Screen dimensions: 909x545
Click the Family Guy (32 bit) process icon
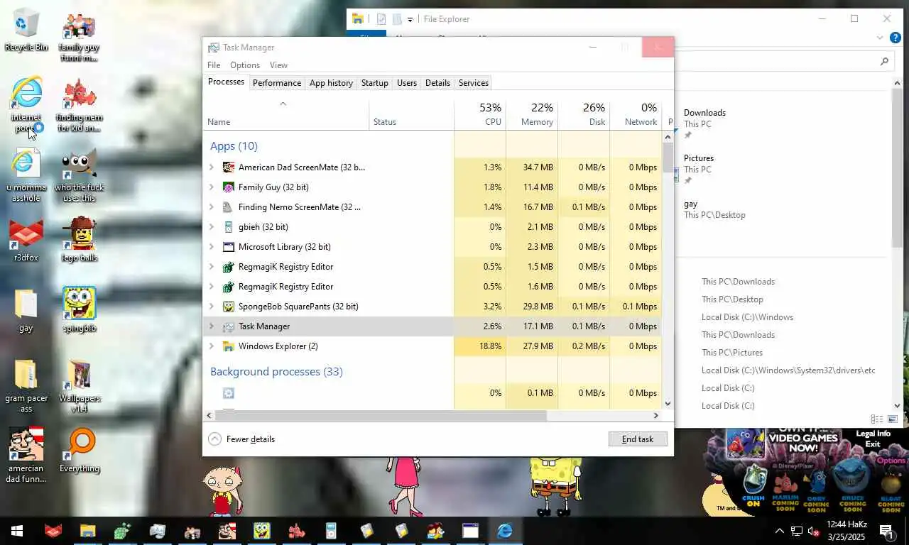[228, 187]
